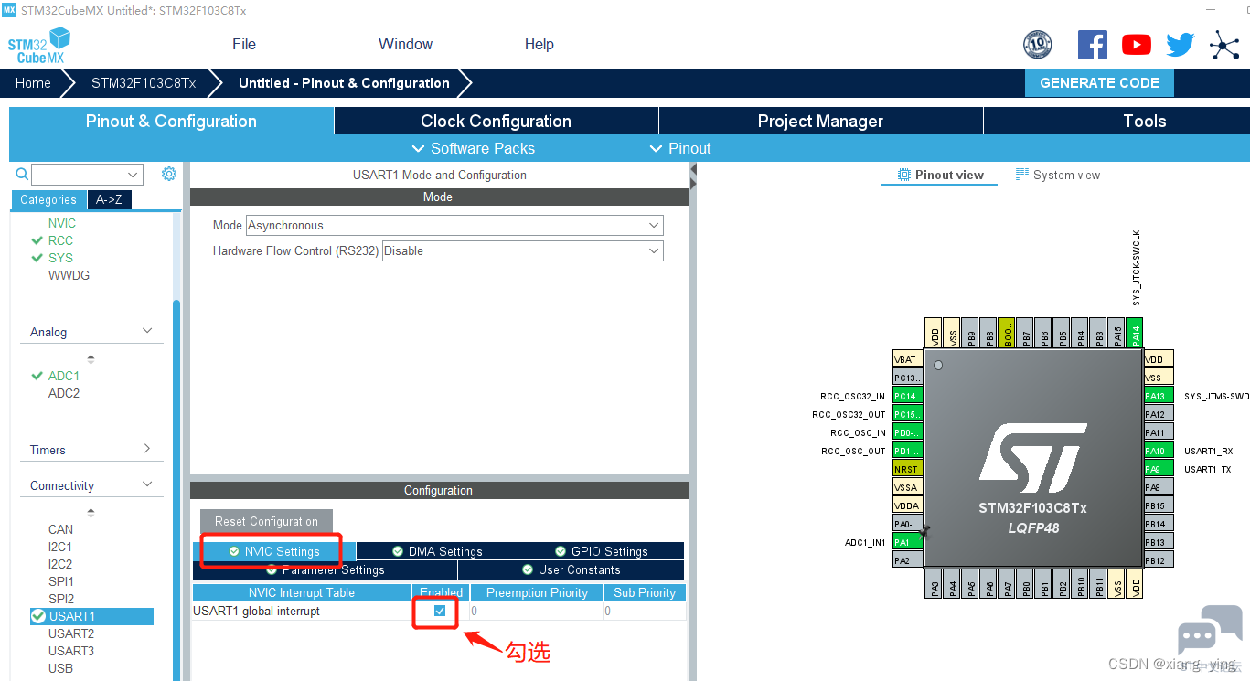1250x681 pixels.
Task: Open the ST Facebook page icon
Action: click(x=1093, y=45)
